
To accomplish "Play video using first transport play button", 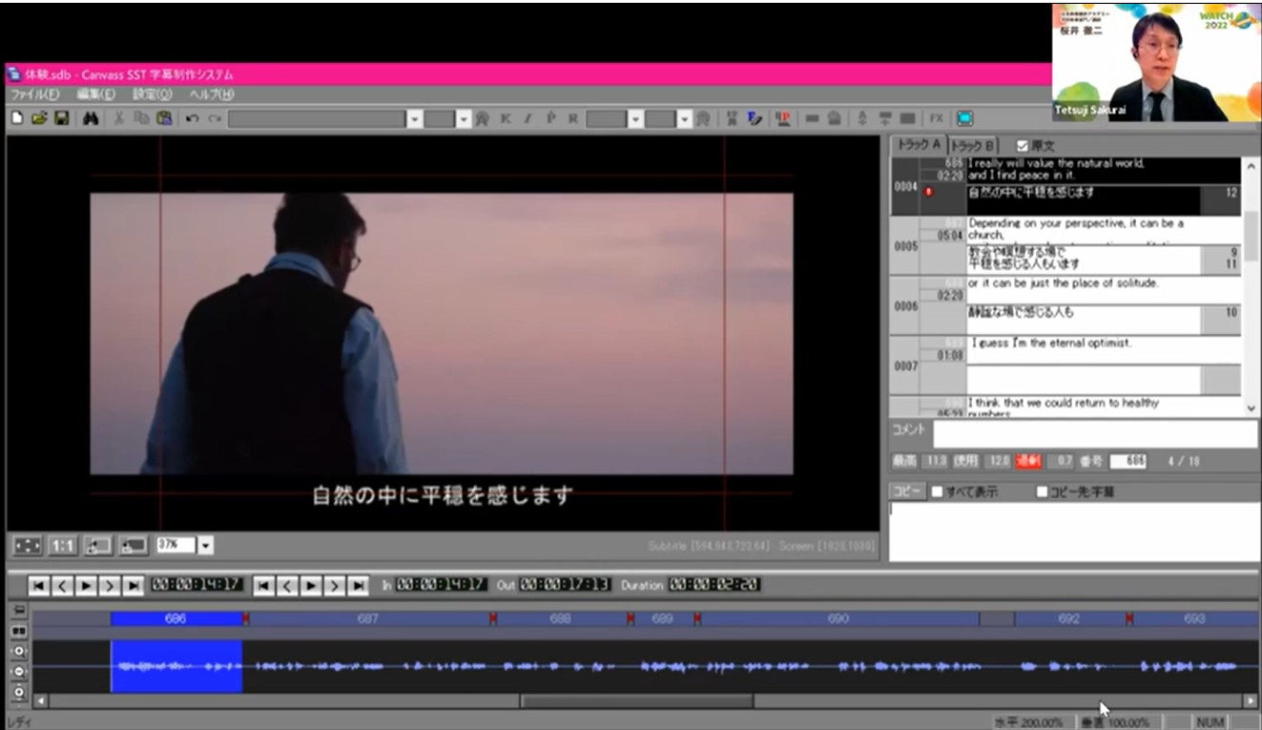I will 86,585.
